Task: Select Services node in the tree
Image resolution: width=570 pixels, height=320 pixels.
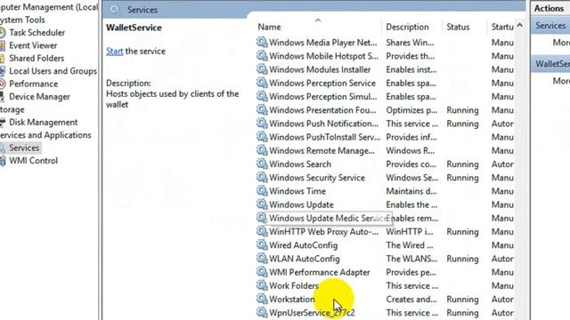Action: [24, 148]
